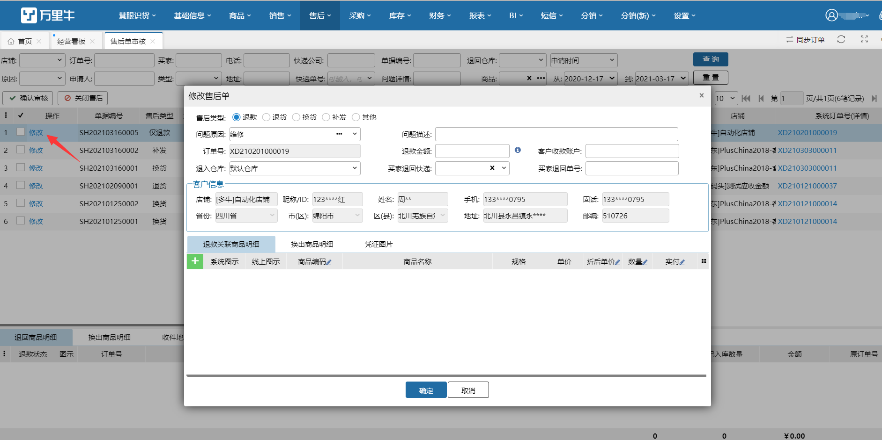882x440 pixels.
Task: Close the 修改售后单 dialog
Action: coord(701,95)
